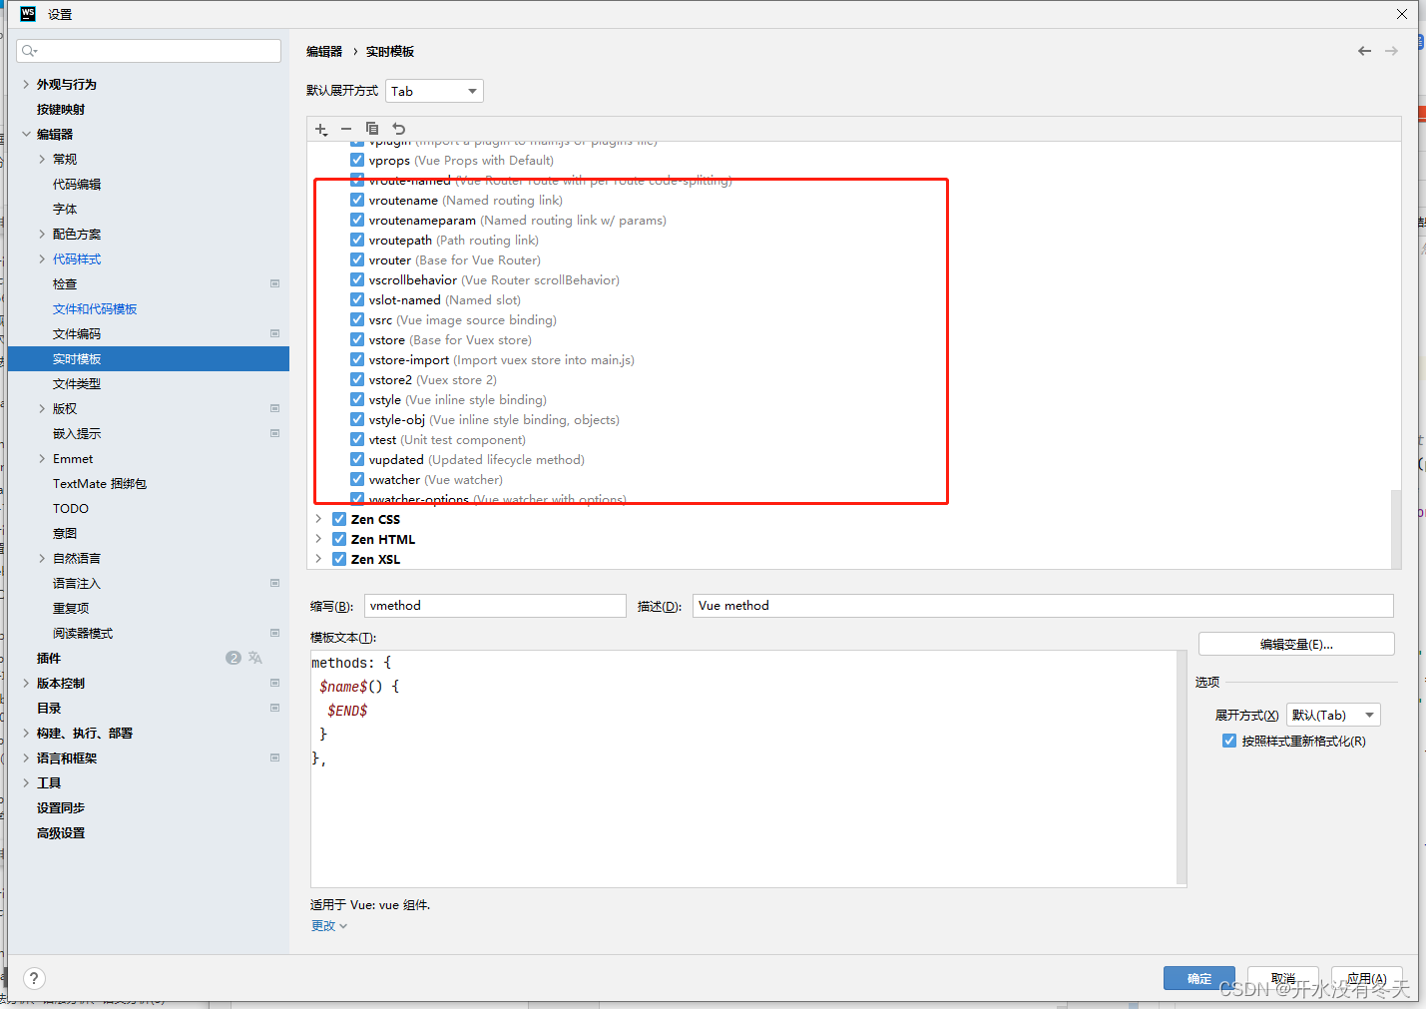Screen dimensions: 1426x1009
Task: Click the 缩写 field containing vmethod
Action: (x=495, y=606)
